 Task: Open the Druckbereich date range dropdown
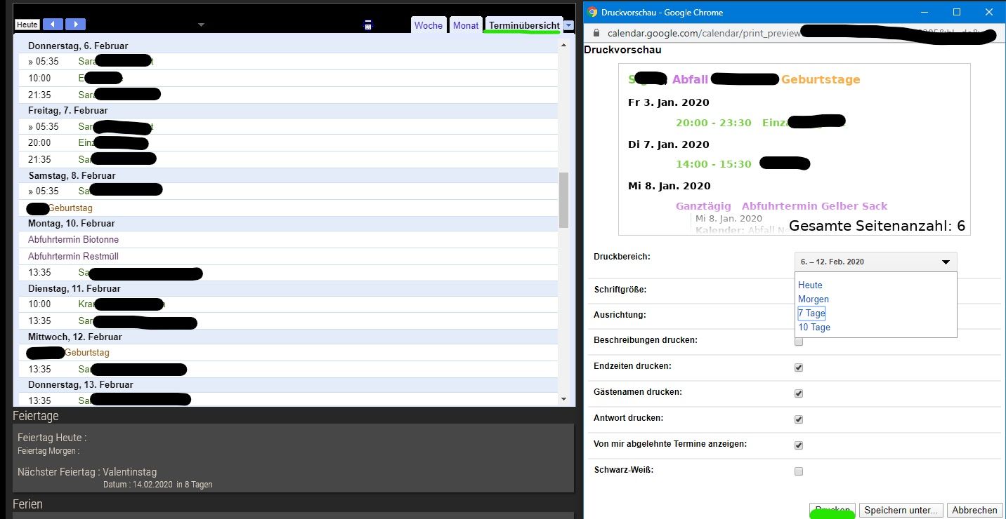coord(875,262)
